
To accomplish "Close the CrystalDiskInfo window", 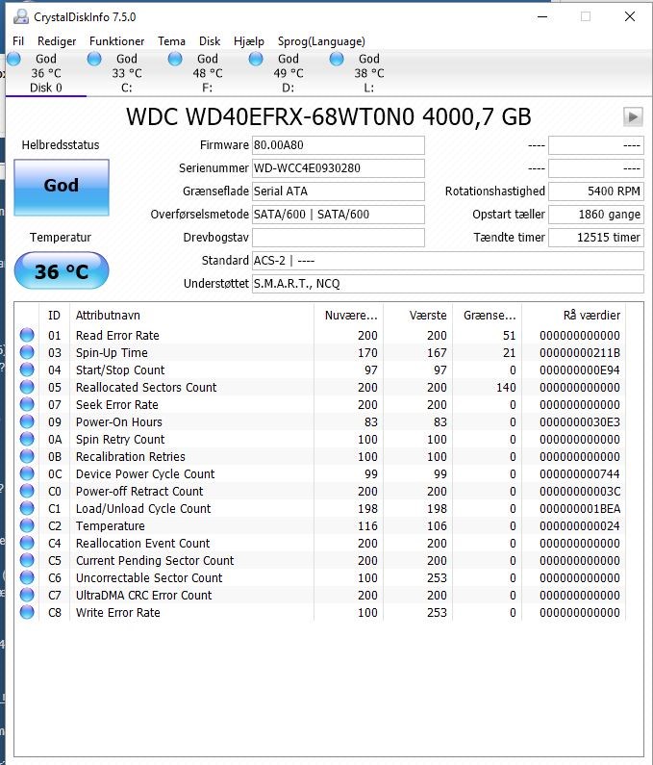I will [630, 16].
